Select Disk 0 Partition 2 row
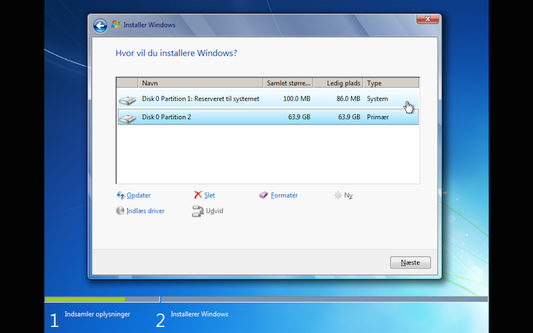Viewport: 533px width, 333px height. [x=268, y=117]
